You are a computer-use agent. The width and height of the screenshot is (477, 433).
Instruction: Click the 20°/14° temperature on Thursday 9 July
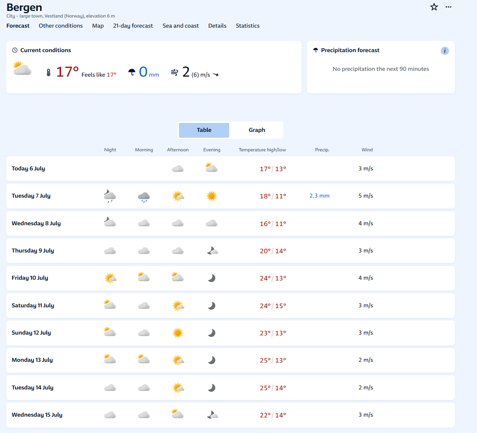(x=273, y=251)
